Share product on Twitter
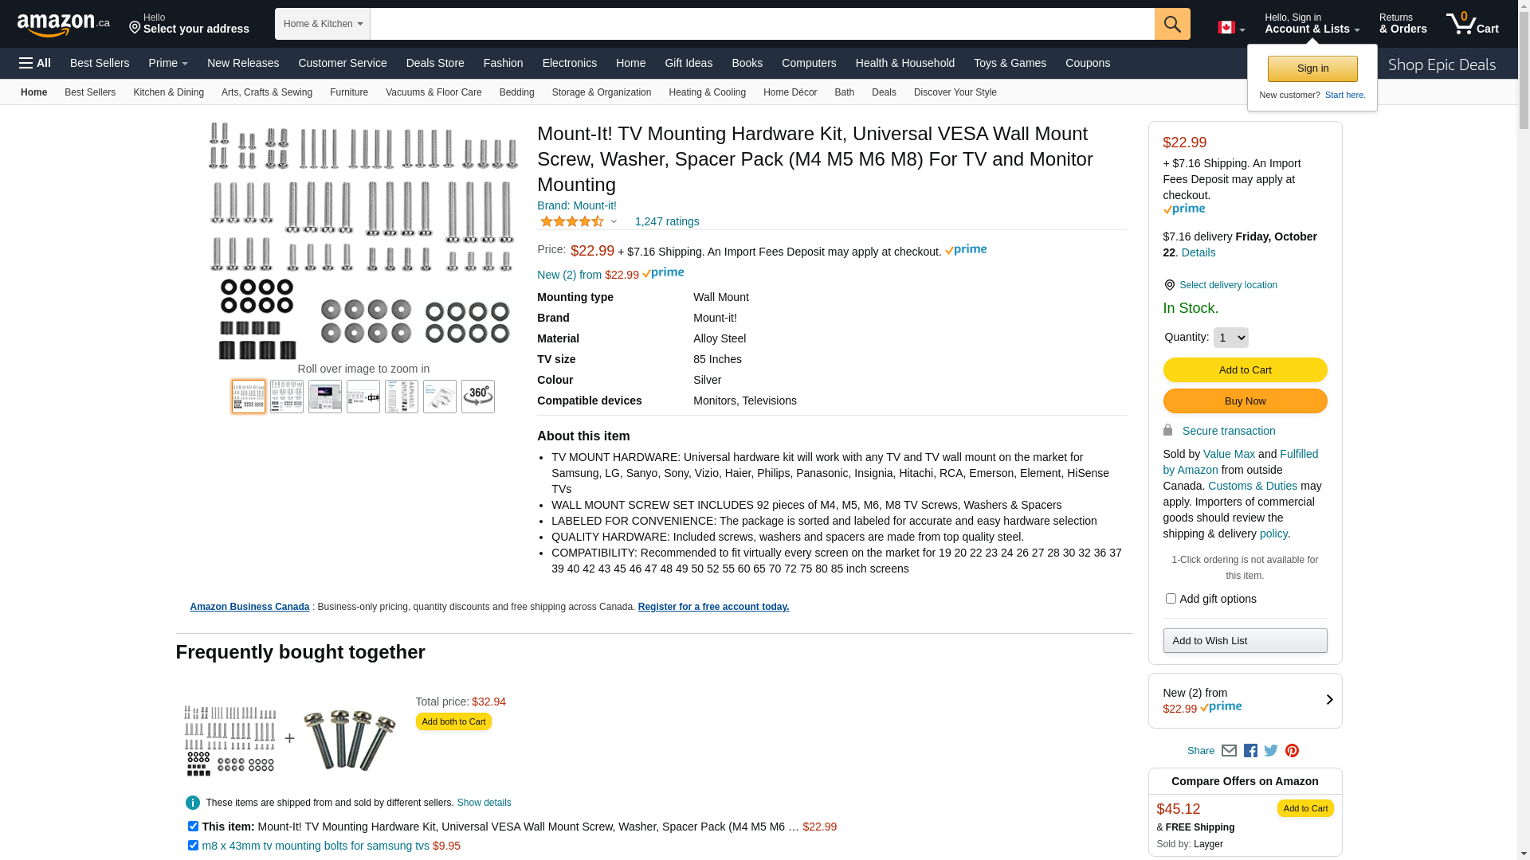The width and height of the screenshot is (1530, 860). [x=1271, y=751]
